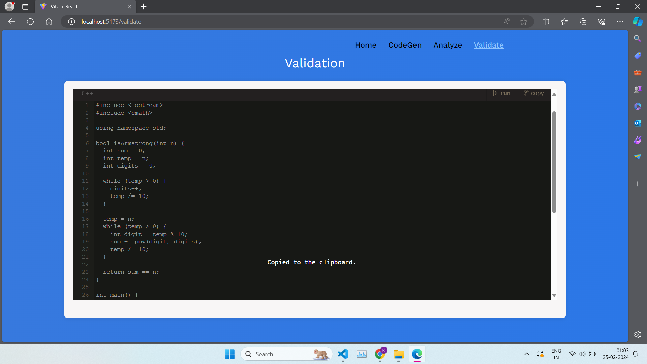
Task: Click the copy code button
Action: point(533,93)
